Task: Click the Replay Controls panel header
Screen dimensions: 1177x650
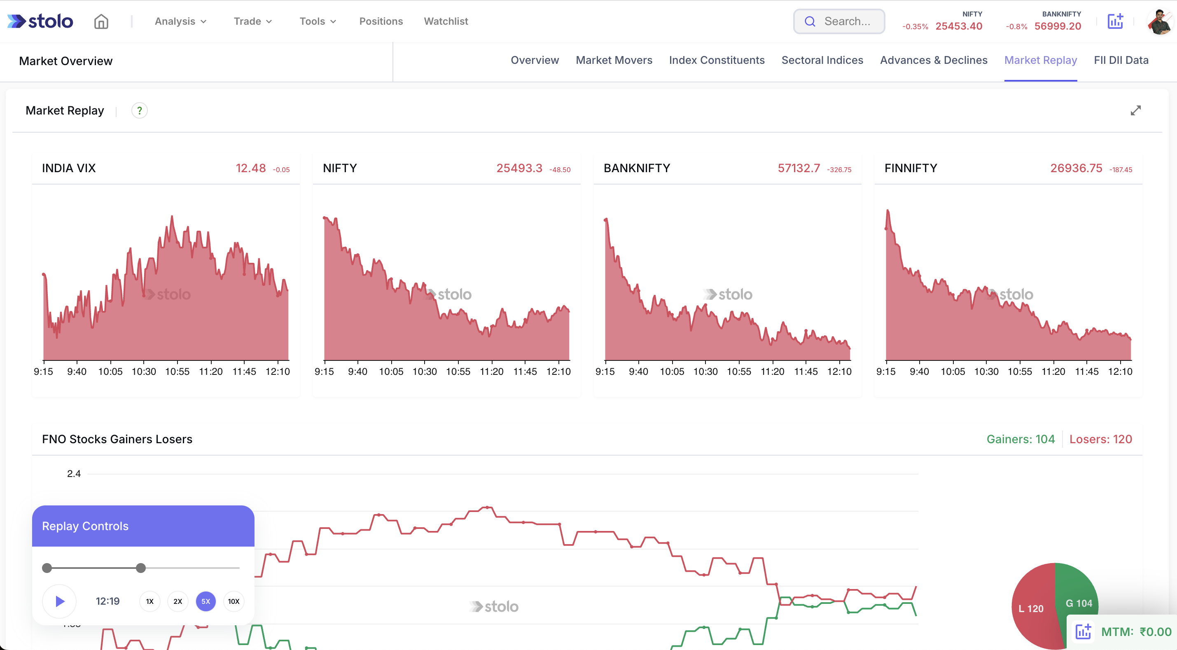Action: [143, 526]
